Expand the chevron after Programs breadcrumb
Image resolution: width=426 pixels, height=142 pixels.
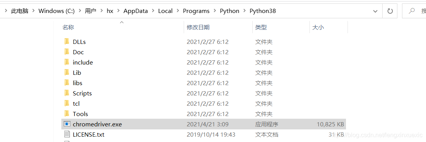[215, 11]
